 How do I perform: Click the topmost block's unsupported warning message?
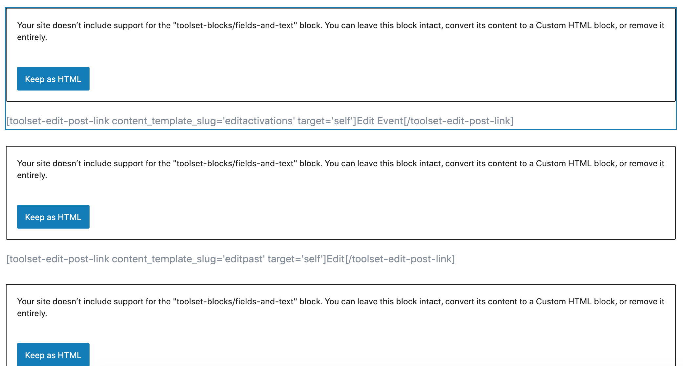(341, 31)
